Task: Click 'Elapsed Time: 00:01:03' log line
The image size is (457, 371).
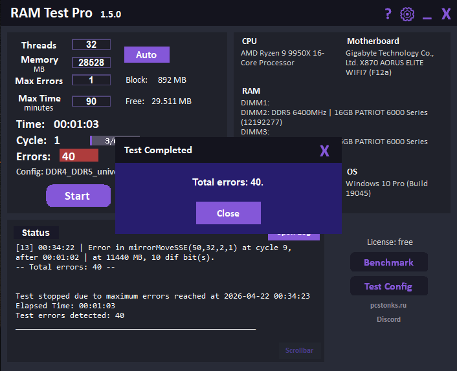Action: pyautogui.click(x=65, y=306)
